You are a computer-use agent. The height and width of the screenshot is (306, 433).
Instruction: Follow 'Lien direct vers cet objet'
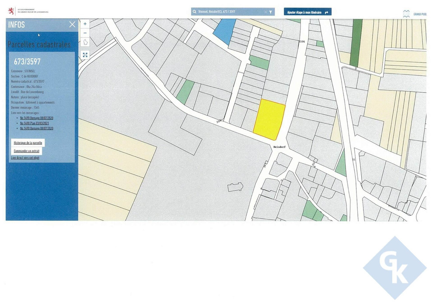click(24, 157)
